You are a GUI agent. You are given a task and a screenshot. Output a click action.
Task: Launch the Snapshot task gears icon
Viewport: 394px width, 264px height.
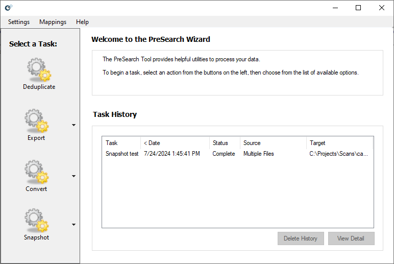tap(36, 221)
